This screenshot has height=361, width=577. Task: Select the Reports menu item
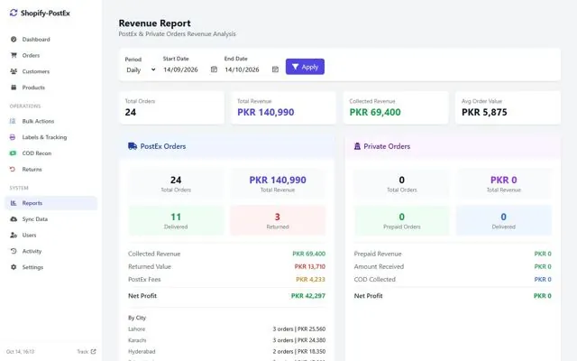(50, 203)
